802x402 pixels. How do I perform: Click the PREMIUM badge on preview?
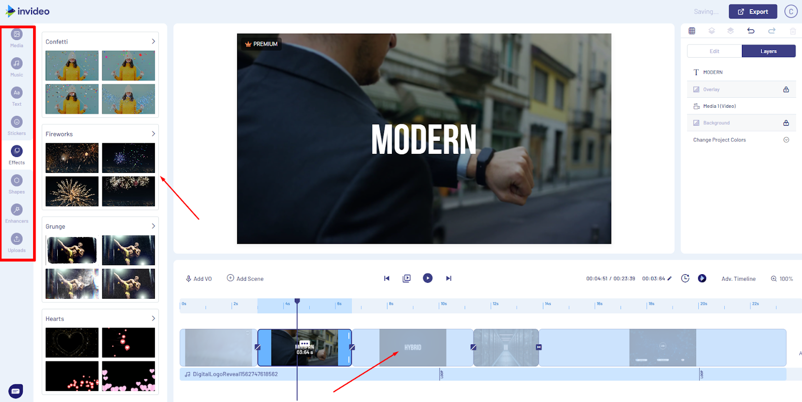click(x=261, y=44)
